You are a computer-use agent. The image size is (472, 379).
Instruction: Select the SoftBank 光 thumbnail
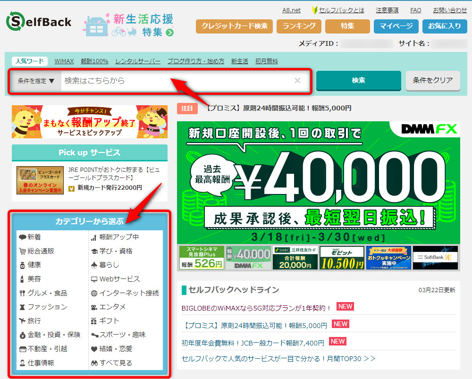click(435, 258)
